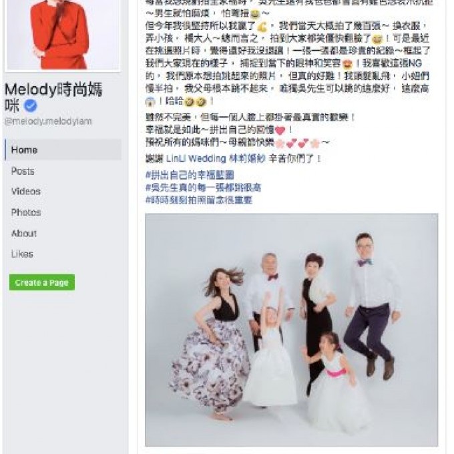Go to the Posts section
Screen dimensions: 454x454
pos(23,171)
